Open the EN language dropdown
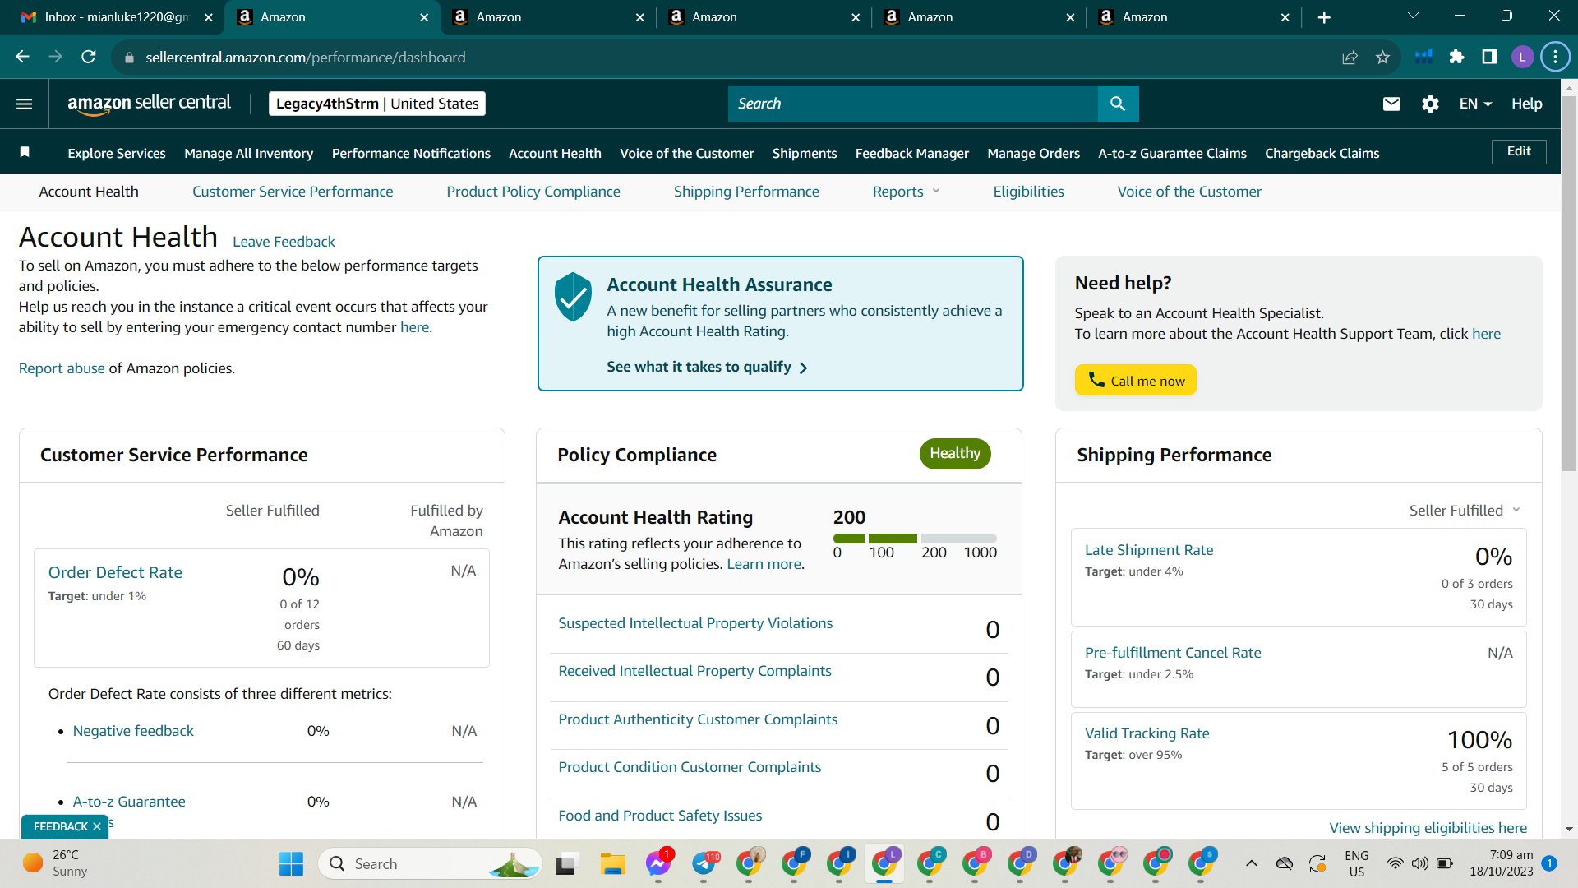 coord(1476,104)
